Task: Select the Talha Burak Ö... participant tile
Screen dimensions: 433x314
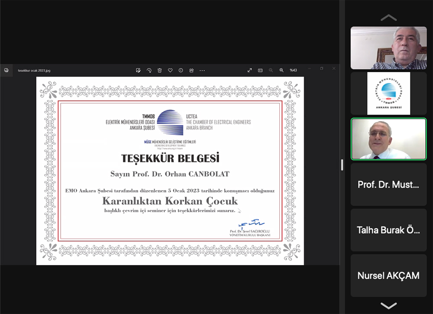Action: pos(388,230)
